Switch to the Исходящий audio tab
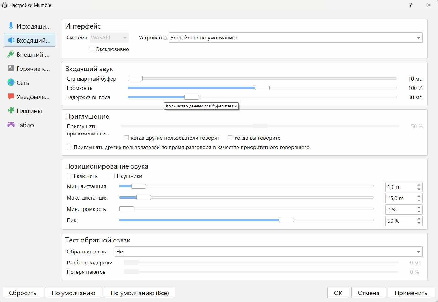This screenshot has width=438, height=302. [x=29, y=26]
